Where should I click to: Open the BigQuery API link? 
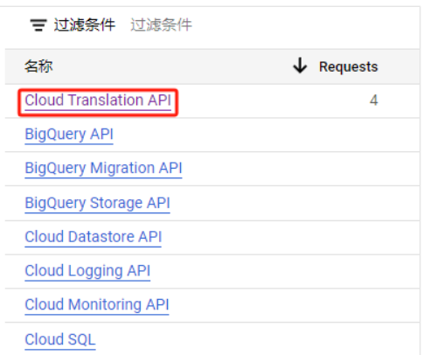pyautogui.click(x=69, y=135)
